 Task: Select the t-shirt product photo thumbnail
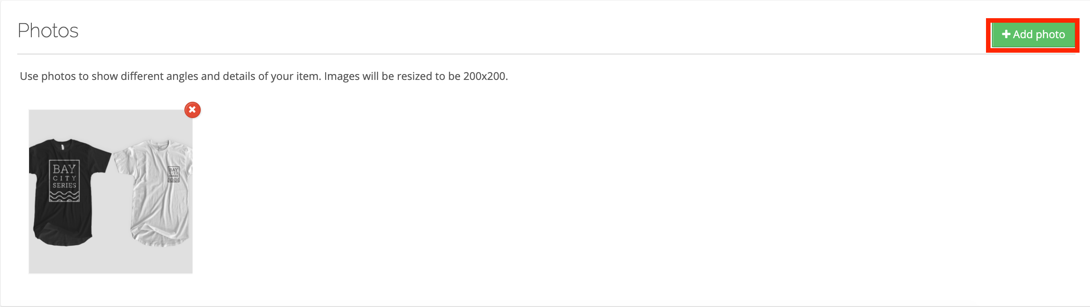pos(111,192)
